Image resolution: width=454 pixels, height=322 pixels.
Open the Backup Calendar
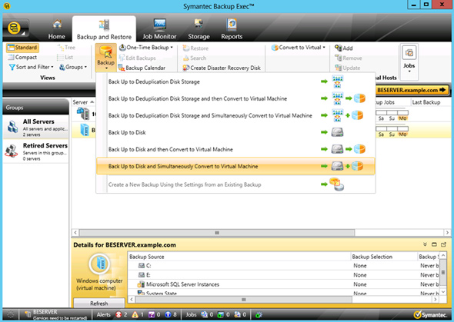[142, 68]
